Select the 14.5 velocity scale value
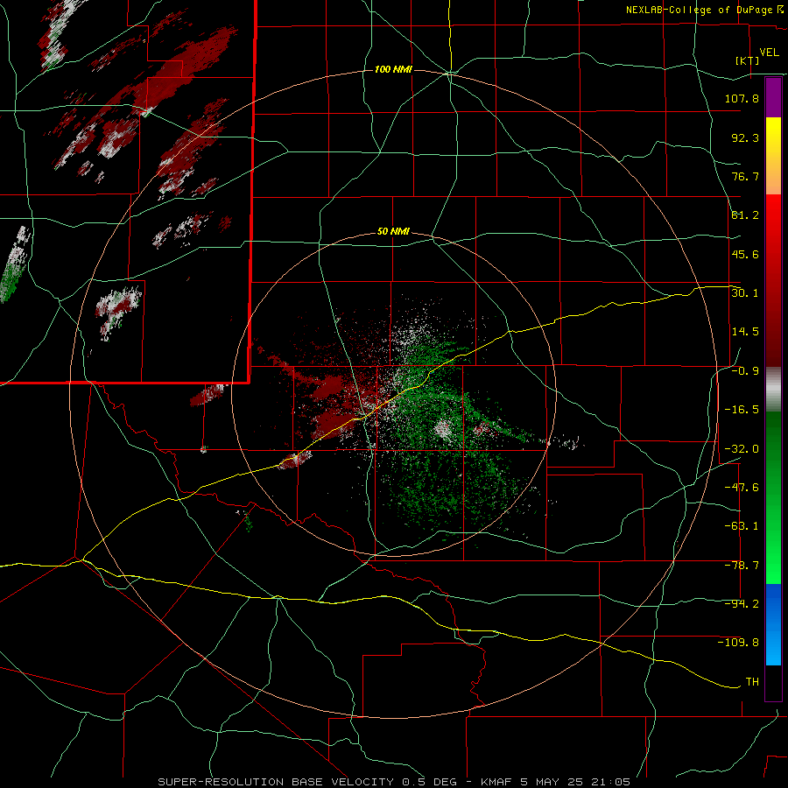This screenshot has width=788, height=788. [745, 332]
